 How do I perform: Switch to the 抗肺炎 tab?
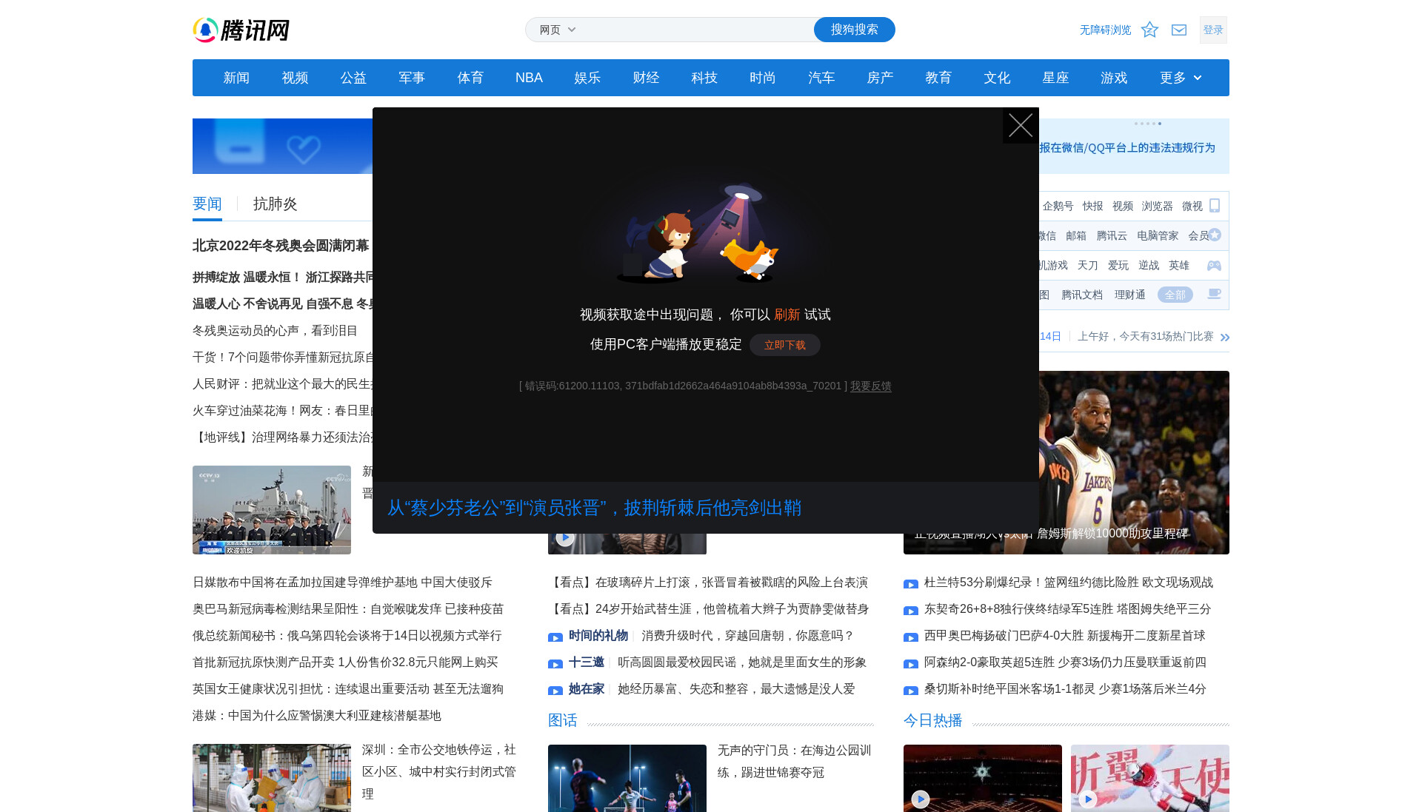click(x=276, y=204)
